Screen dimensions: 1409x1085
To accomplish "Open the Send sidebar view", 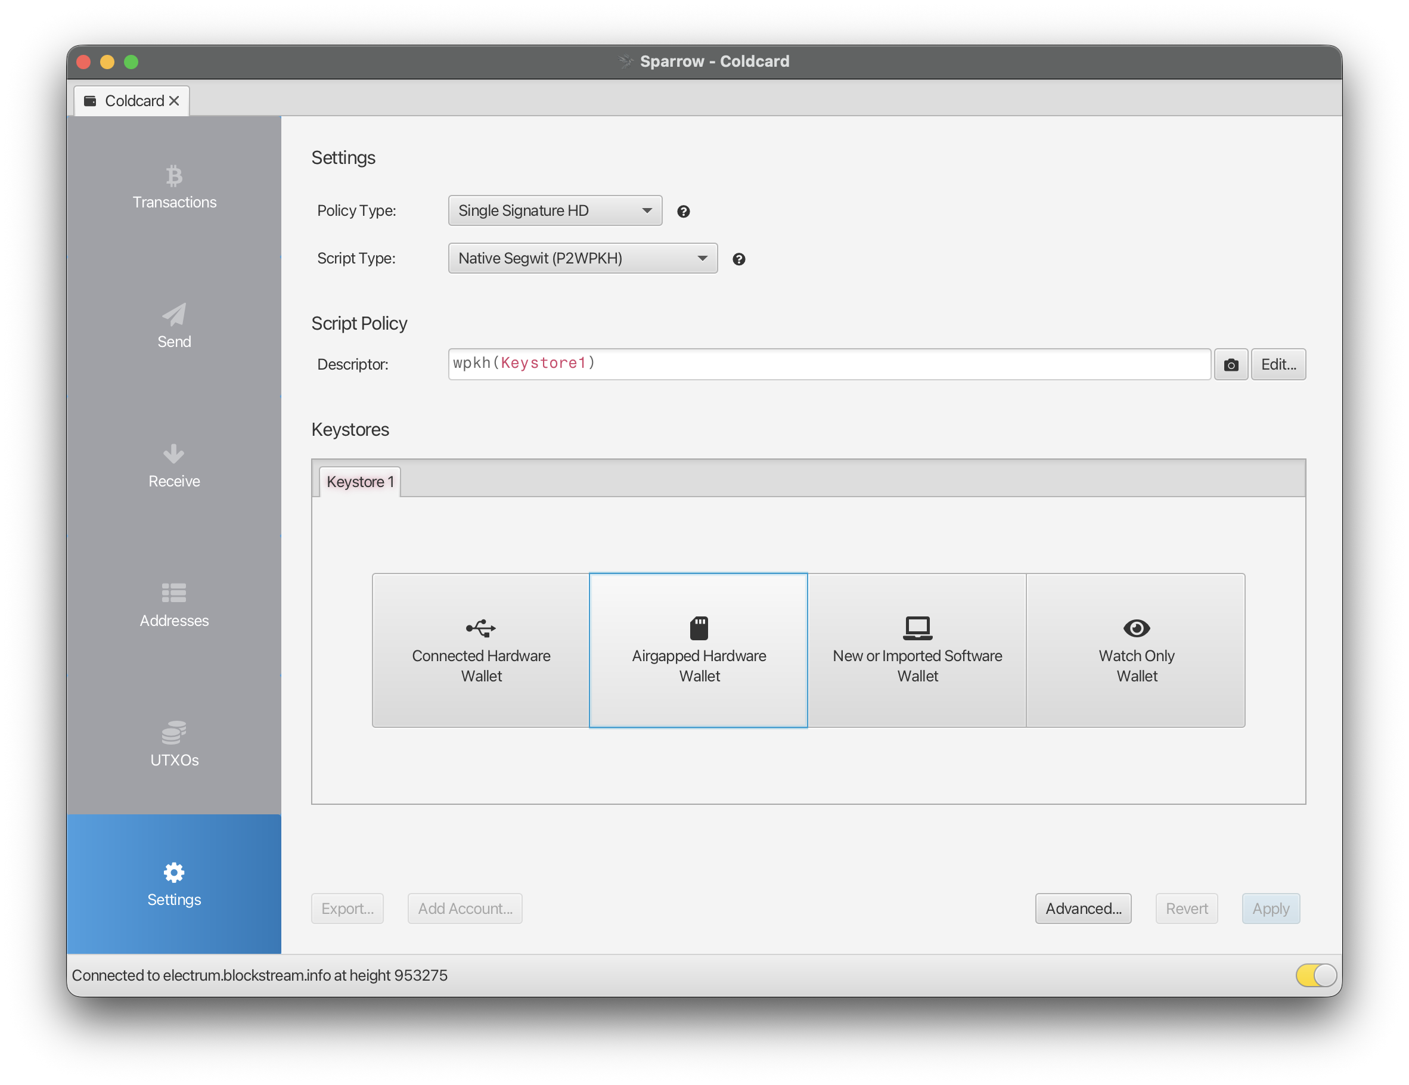I will 174,326.
